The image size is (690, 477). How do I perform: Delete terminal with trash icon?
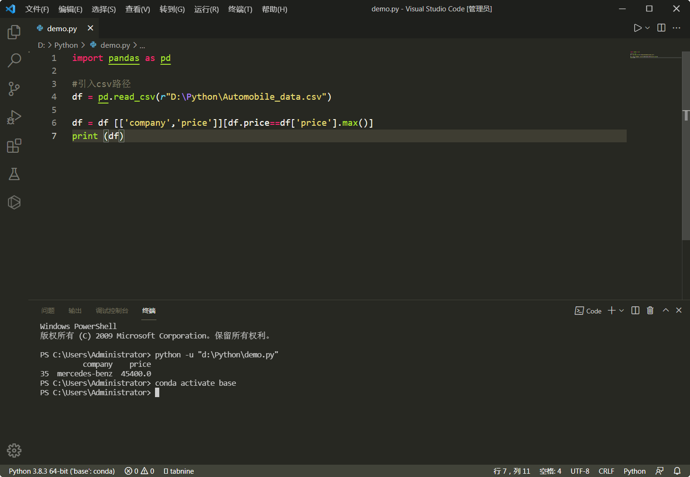click(x=650, y=310)
